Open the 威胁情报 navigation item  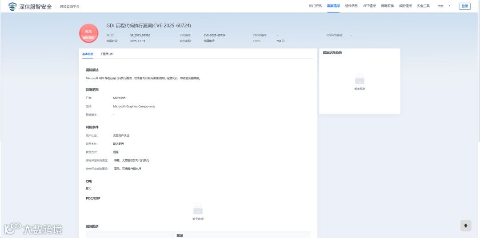click(x=405, y=6)
